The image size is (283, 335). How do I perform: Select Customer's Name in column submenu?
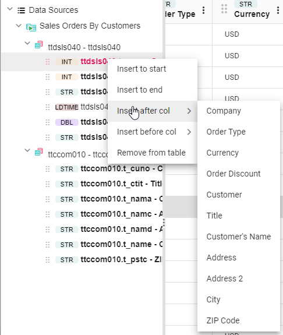coord(239,237)
